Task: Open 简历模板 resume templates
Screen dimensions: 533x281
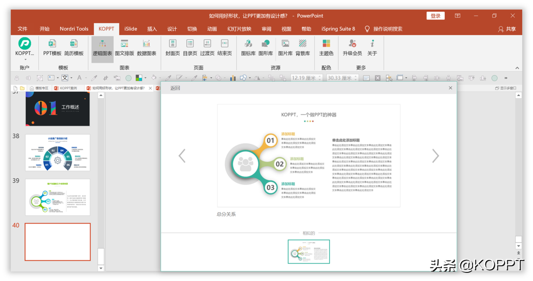Action: [74, 48]
